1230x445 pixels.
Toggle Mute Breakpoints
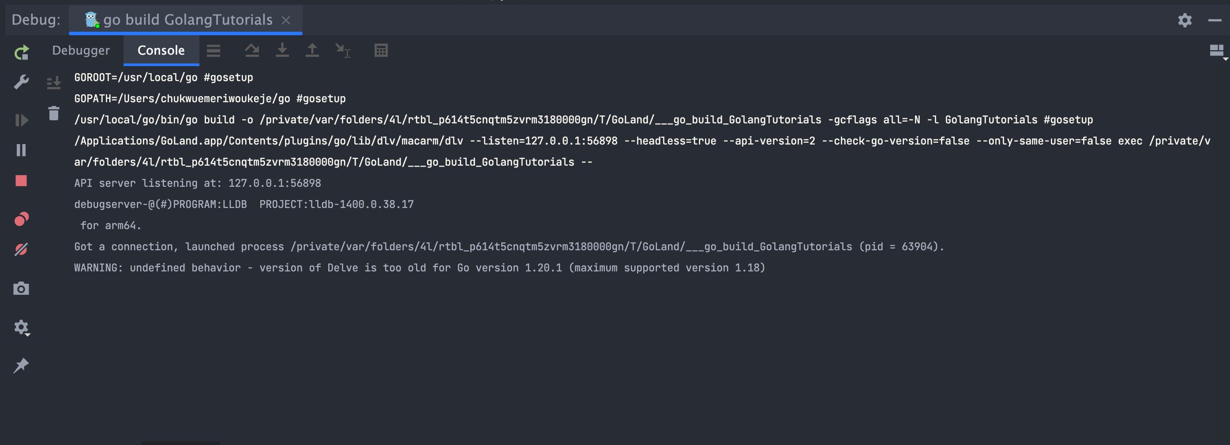(22, 249)
